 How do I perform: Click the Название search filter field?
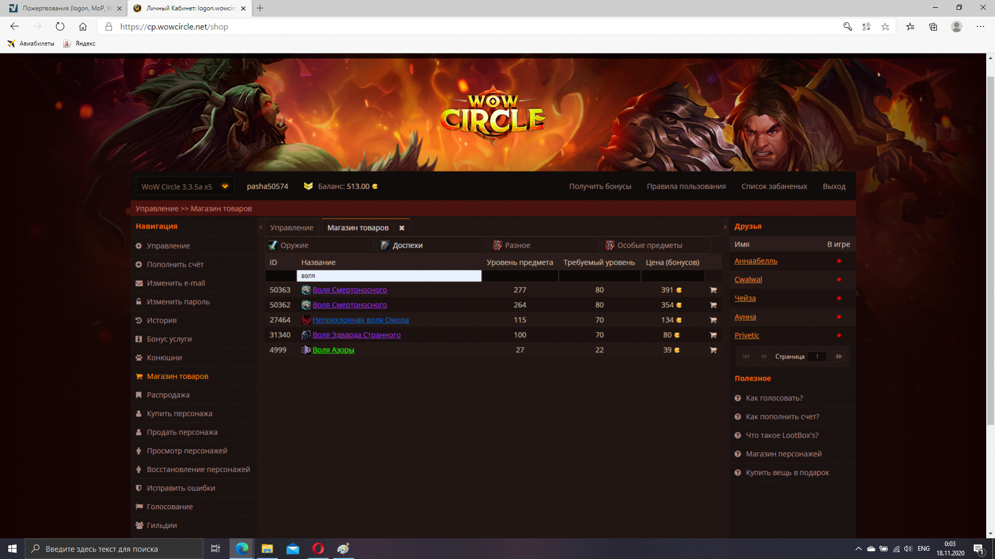(x=389, y=276)
